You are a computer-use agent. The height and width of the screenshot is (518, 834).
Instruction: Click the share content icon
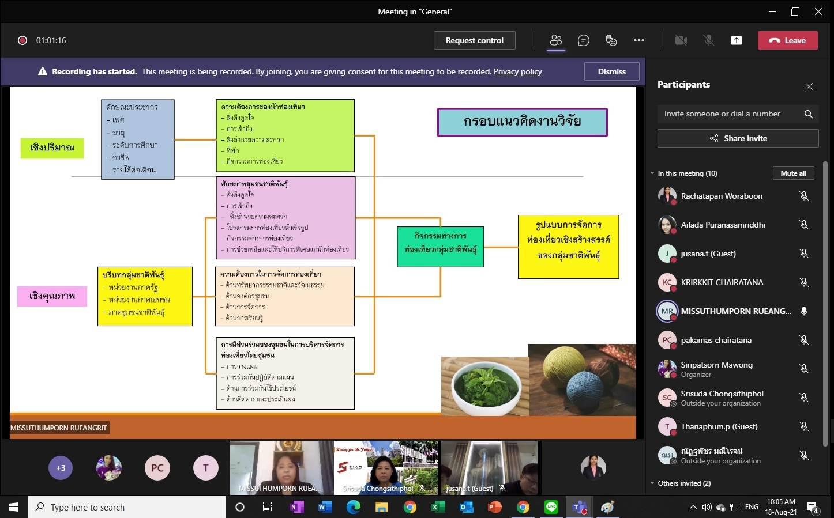coord(737,40)
